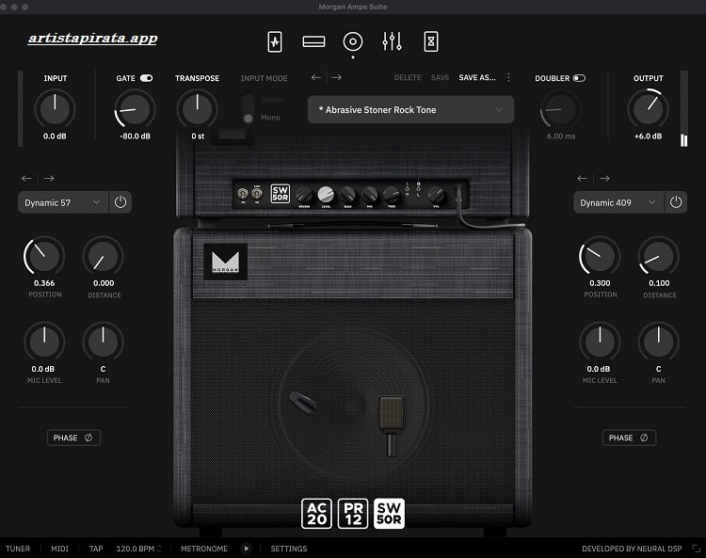
Task: Click the right MIC LEVEL knob
Action: [x=600, y=342]
